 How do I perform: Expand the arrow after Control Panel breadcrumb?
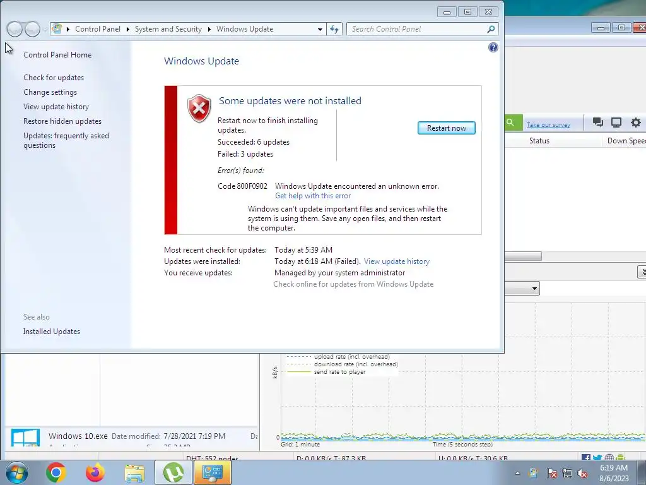(x=127, y=29)
